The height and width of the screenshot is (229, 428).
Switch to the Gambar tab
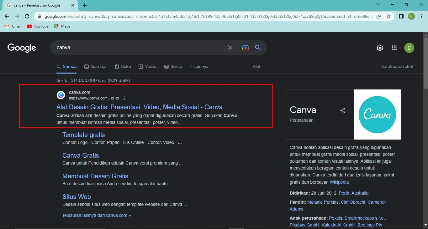pos(96,66)
